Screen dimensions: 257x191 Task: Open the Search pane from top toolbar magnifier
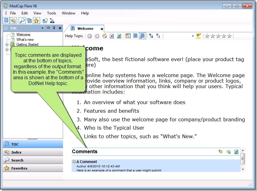click(22, 21)
